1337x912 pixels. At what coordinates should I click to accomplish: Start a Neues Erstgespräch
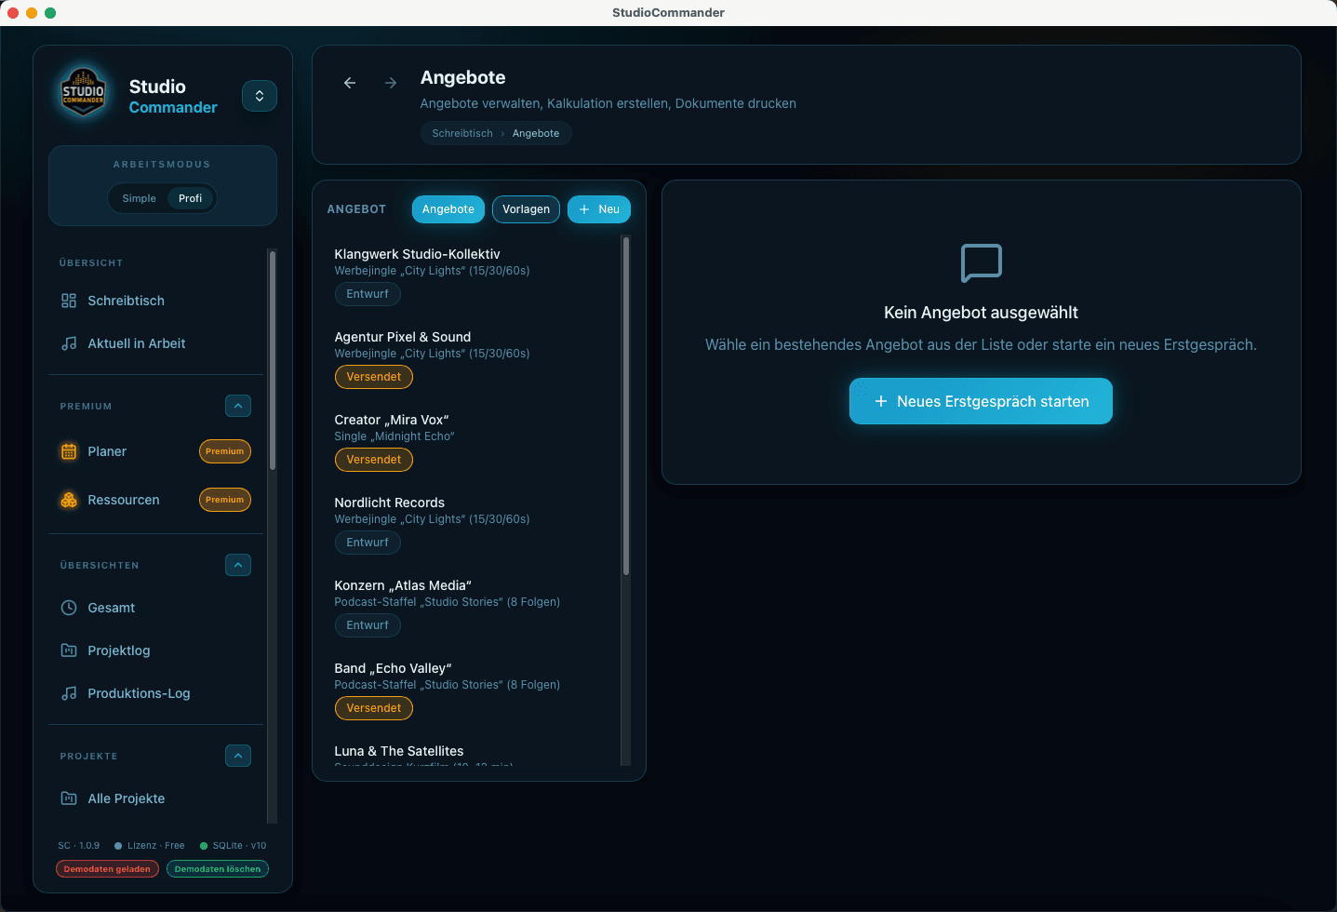pos(980,401)
